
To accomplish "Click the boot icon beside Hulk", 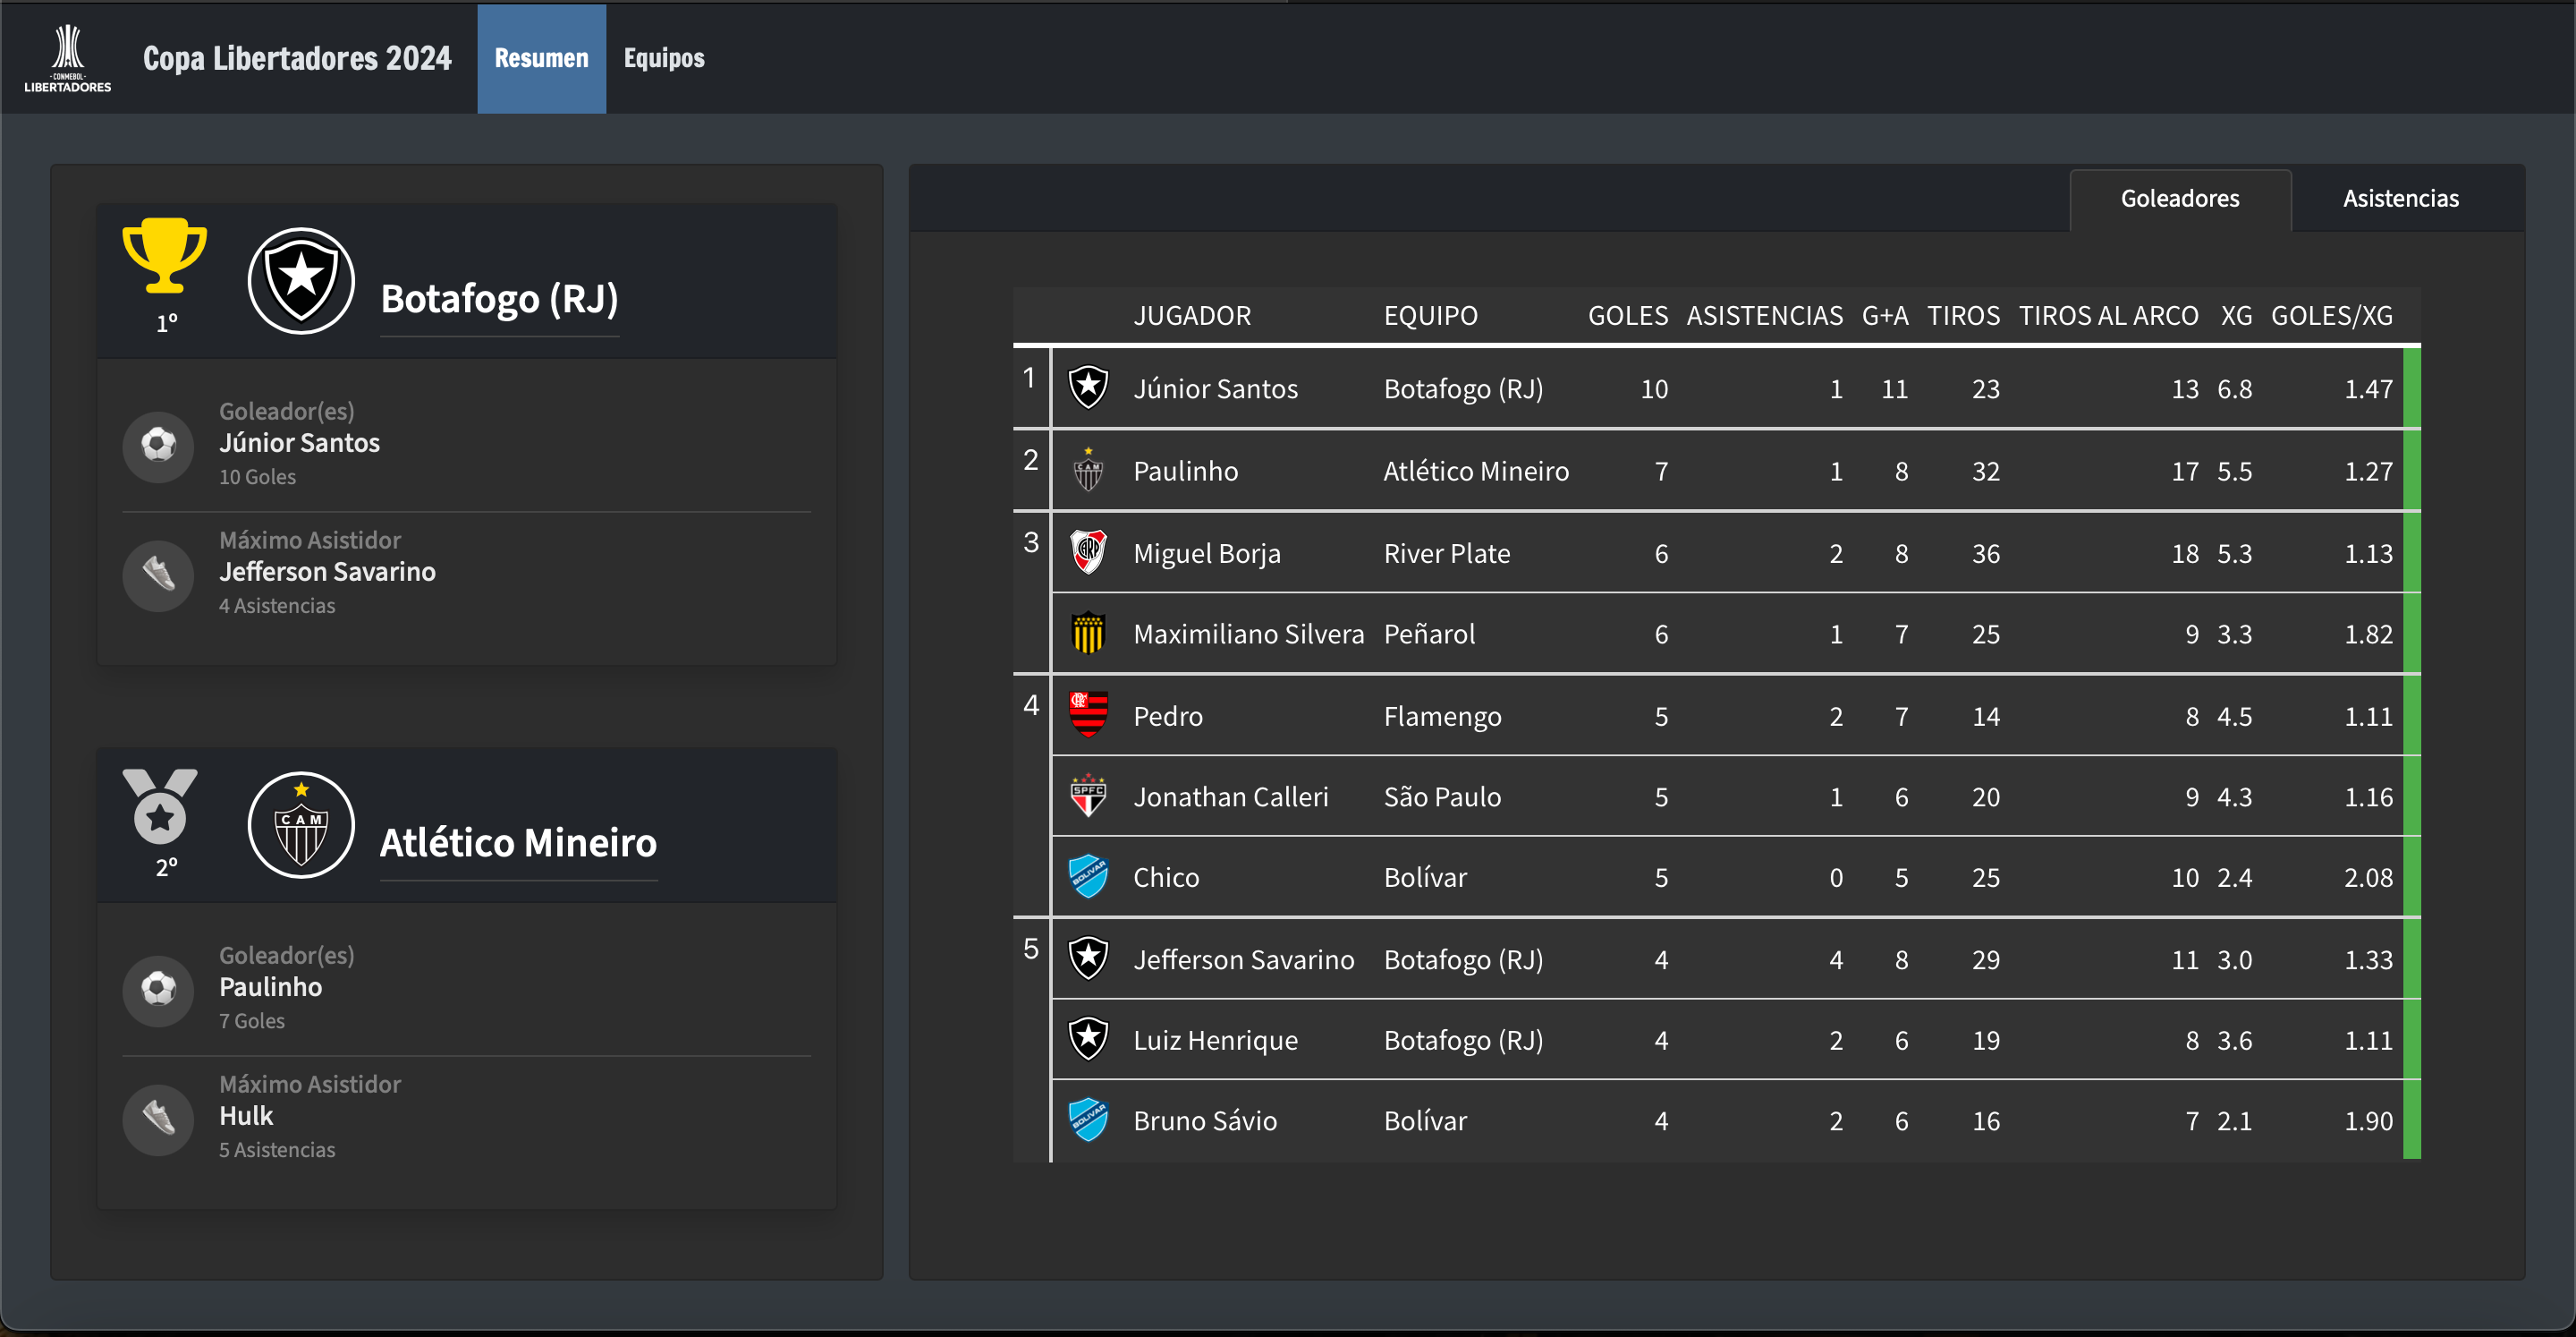I will [158, 1119].
